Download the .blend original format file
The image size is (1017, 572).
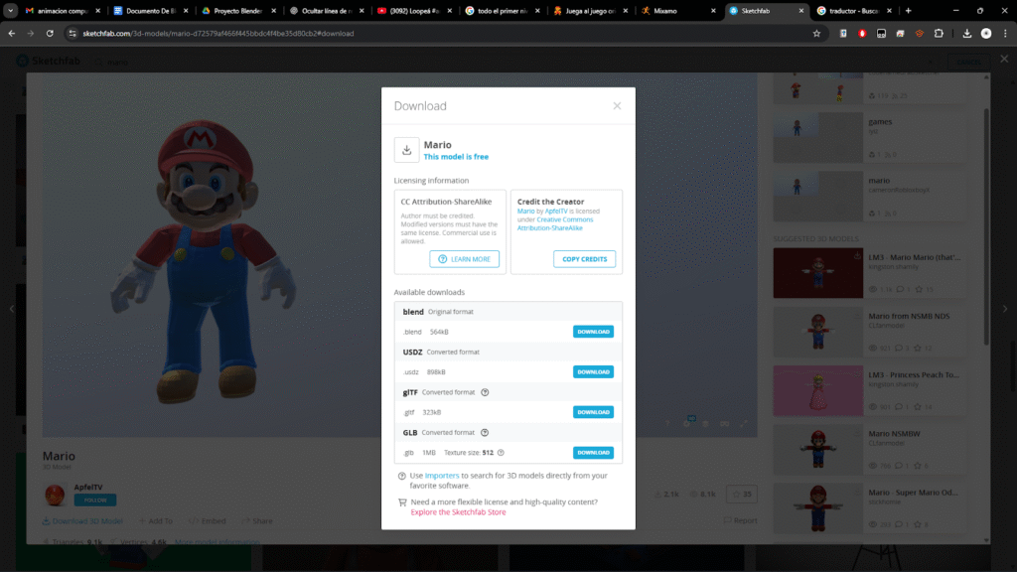coord(593,332)
